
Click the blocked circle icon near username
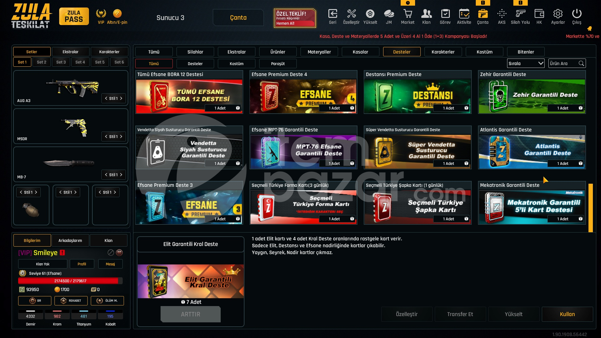(x=111, y=253)
